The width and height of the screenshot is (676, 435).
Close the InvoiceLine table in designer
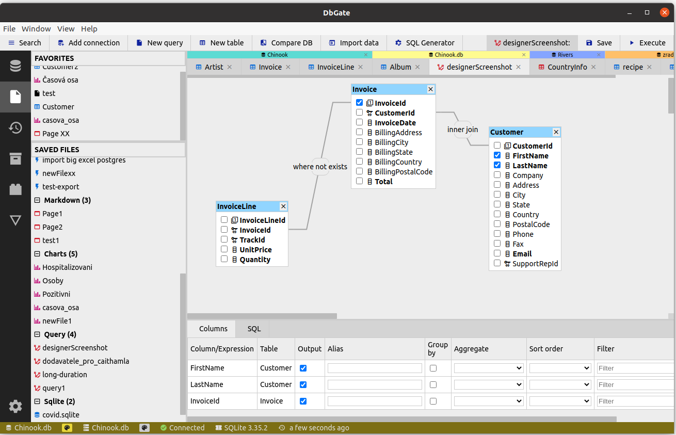click(x=283, y=206)
